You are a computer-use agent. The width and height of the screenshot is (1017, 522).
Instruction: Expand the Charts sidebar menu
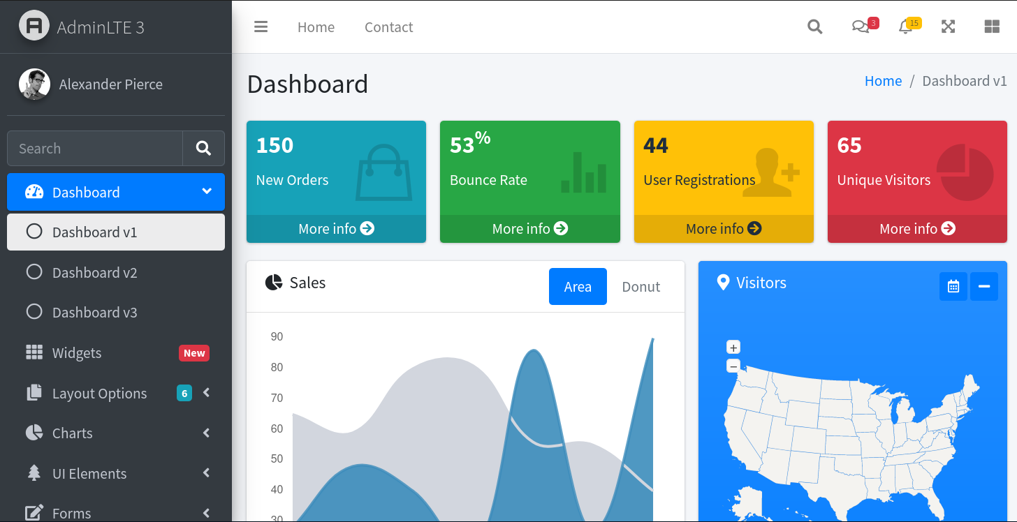[73, 433]
